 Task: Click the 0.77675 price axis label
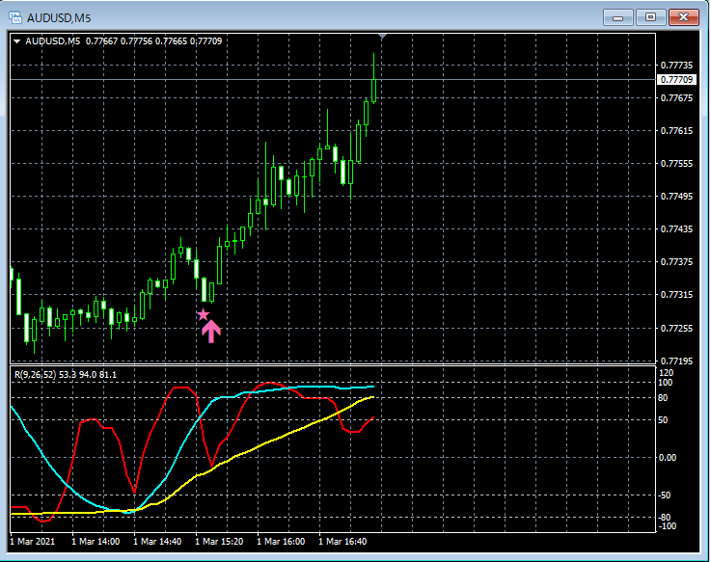[x=676, y=98]
